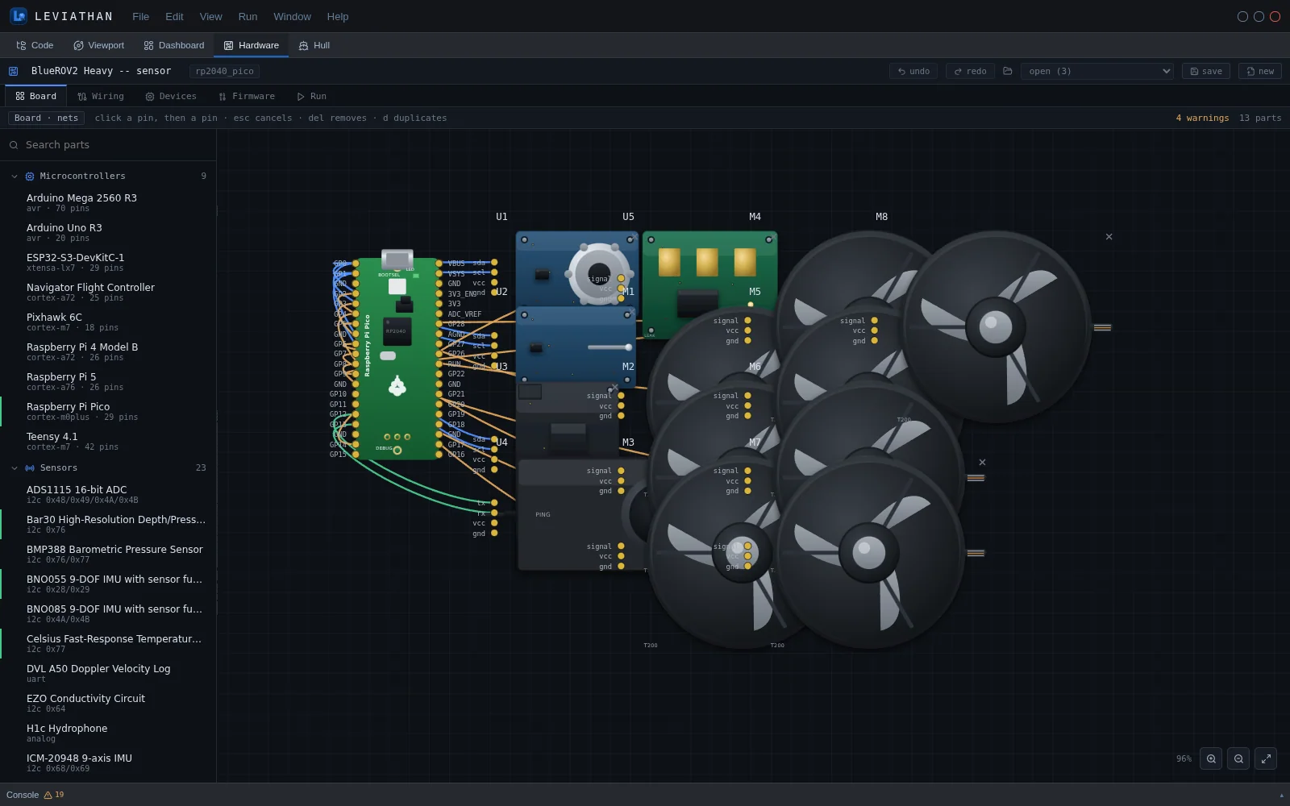Click the 4 warnings indicator
1290x806 pixels.
tap(1202, 118)
